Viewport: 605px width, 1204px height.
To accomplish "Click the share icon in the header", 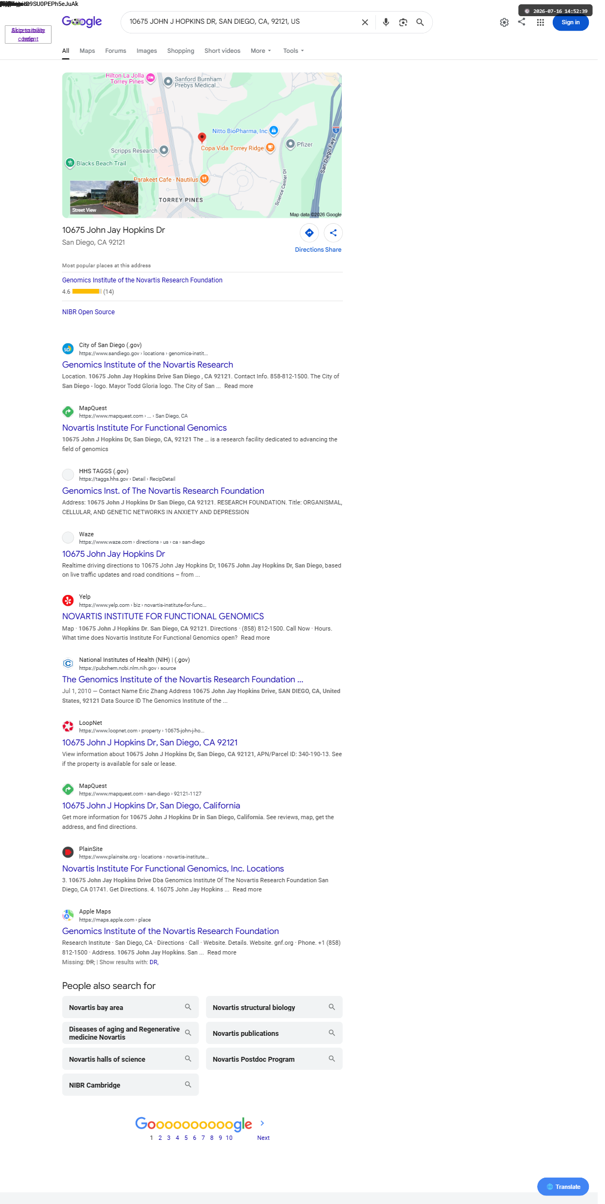I will tap(522, 22).
